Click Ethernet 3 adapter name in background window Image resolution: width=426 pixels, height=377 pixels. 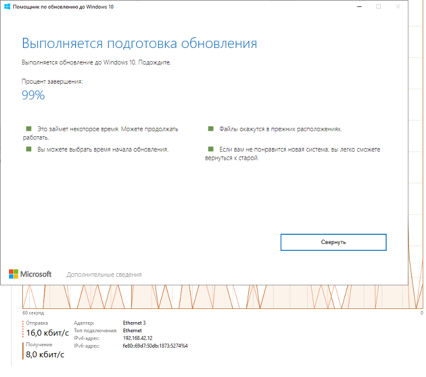click(x=134, y=323)
